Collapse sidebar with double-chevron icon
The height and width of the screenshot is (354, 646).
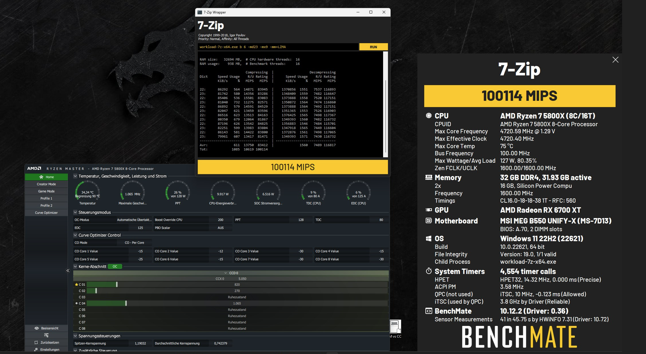click(68, 271)
